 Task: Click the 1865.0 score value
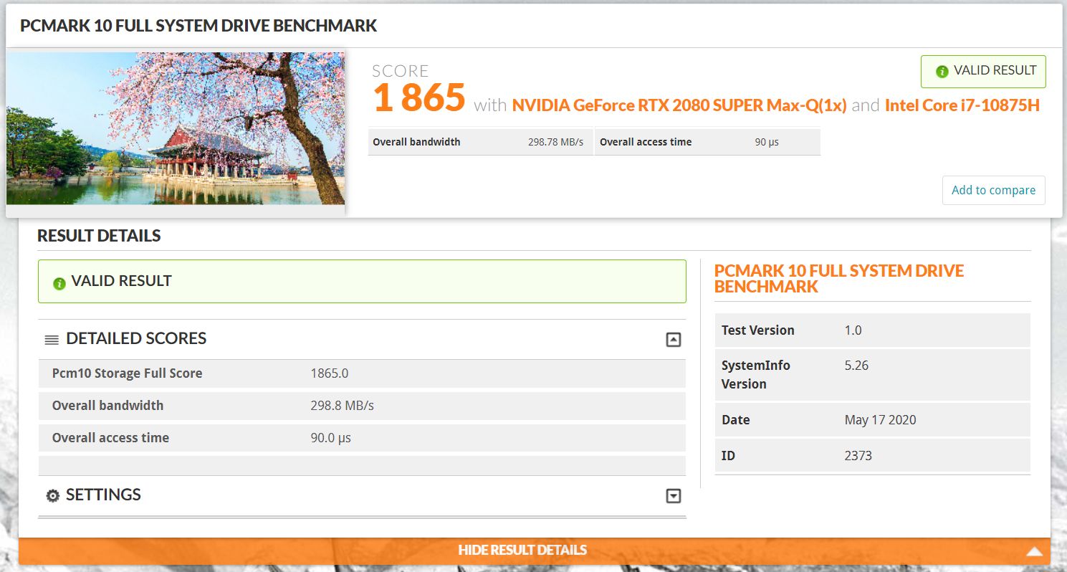pyautogui.click(x=330, y=373)
